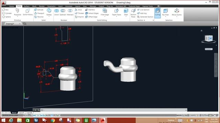Expand the Shell dropdown arrow
Screen dimensions: 220x123
click(x=126, y=16)
